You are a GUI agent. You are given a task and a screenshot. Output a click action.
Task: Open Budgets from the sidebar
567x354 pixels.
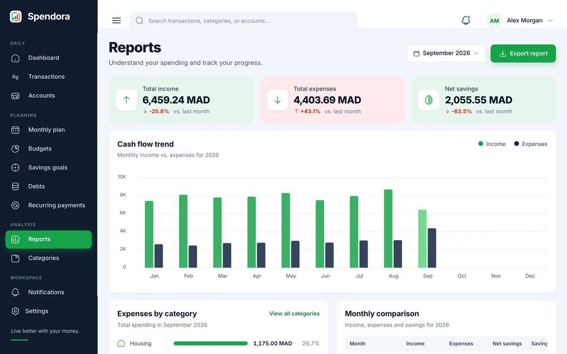pyautogui.click(x=40, y=149)
